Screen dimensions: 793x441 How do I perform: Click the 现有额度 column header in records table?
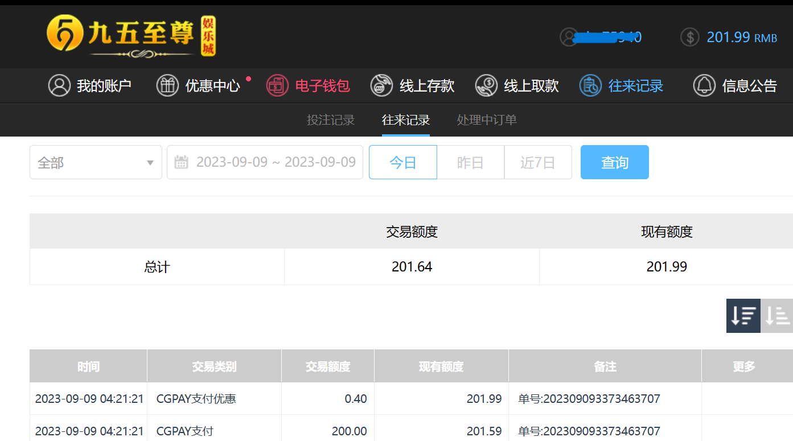tap(441, 366)
